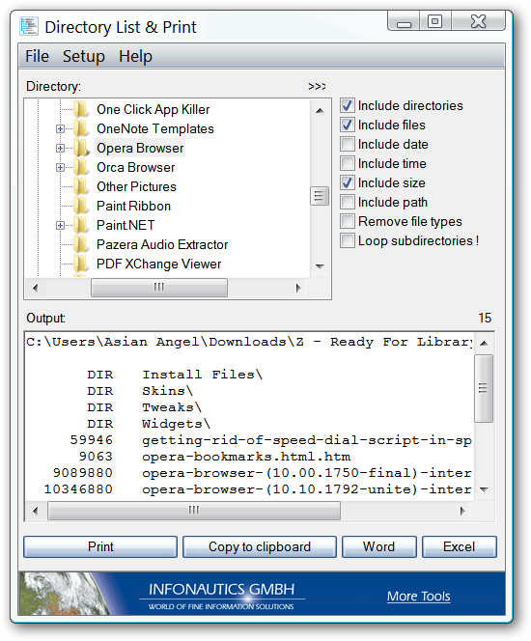
Task: Open the Help menu
Action: point(135,56)
